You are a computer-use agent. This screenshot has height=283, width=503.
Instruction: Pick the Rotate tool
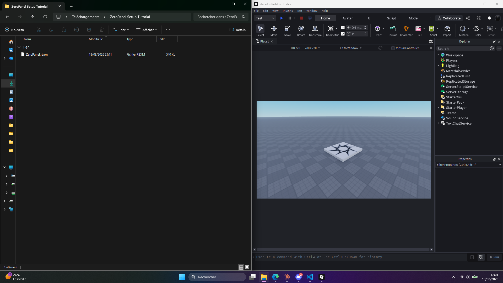(301, 30)
